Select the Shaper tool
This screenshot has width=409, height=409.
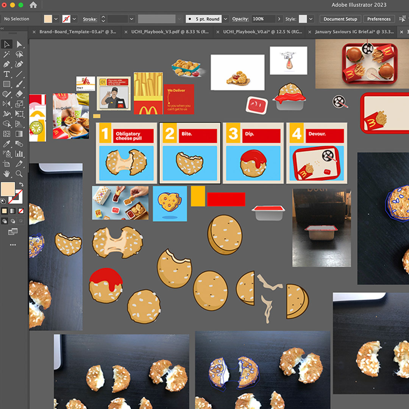[7, 94]
